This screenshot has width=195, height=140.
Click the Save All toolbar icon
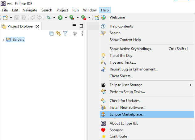(24, 18)
